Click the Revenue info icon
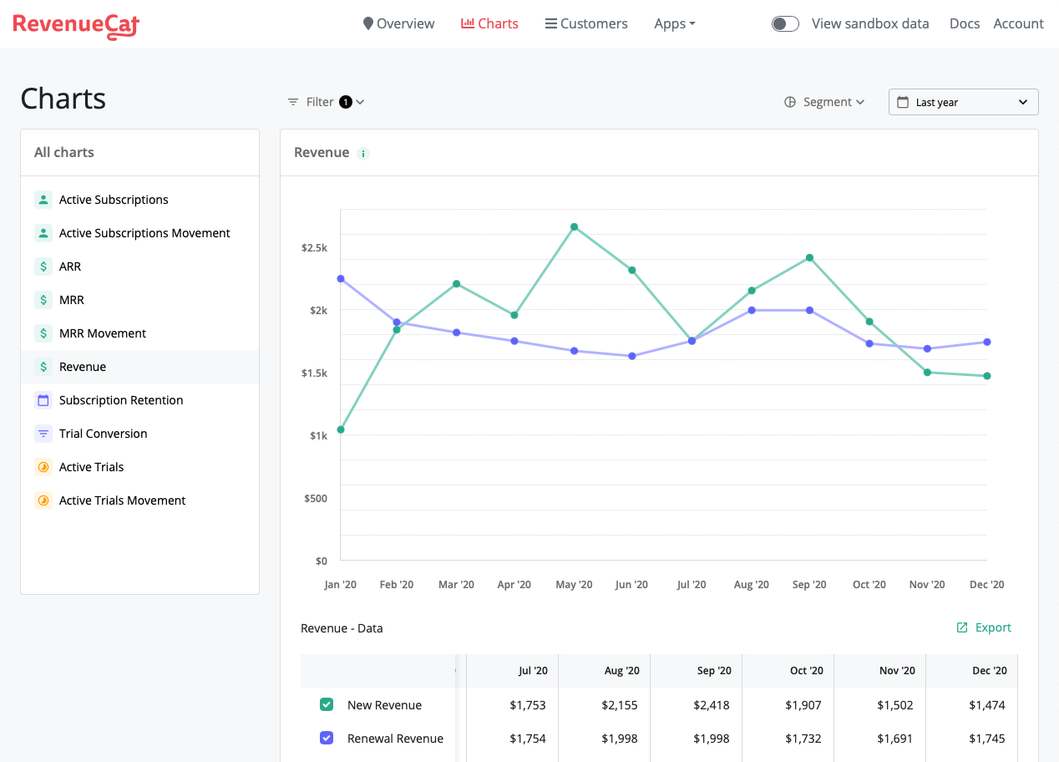1059x762 pixels. [x=362, y=153]
